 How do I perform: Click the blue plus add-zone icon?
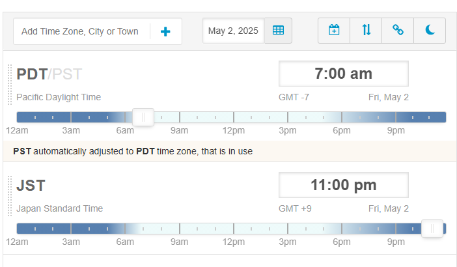[x=165, y=31]
